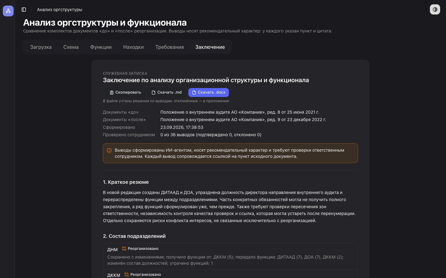Click the value '0 из 36 выводов'

tap(177, 135)
